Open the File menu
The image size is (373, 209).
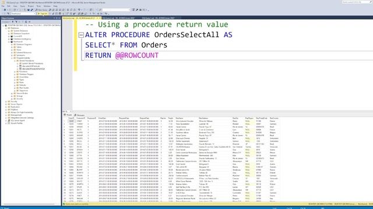(3, 6)
